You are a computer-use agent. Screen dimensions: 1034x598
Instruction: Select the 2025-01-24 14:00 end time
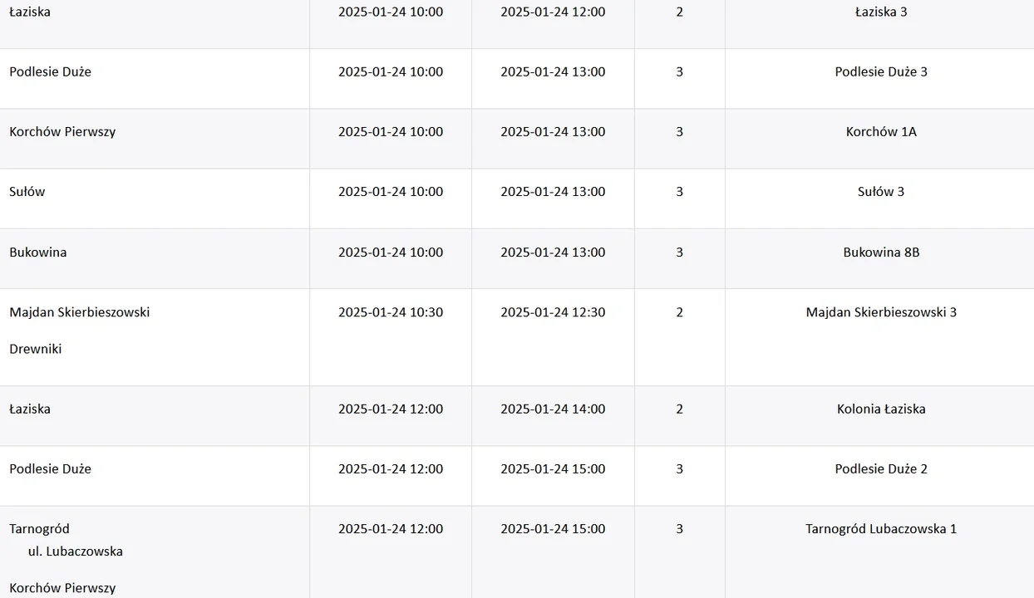click(553, 409)
